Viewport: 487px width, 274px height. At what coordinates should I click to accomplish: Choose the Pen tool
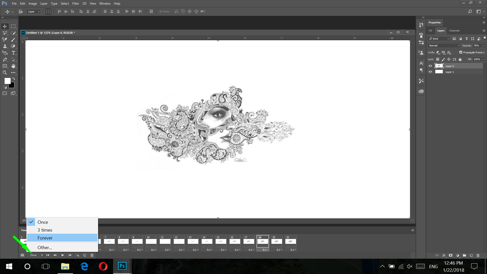pyautogui.click(x=5, y=60)
